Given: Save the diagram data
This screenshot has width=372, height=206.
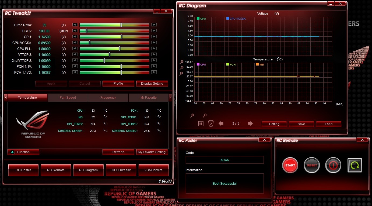Looking at the screenshot, I should 301,124.
